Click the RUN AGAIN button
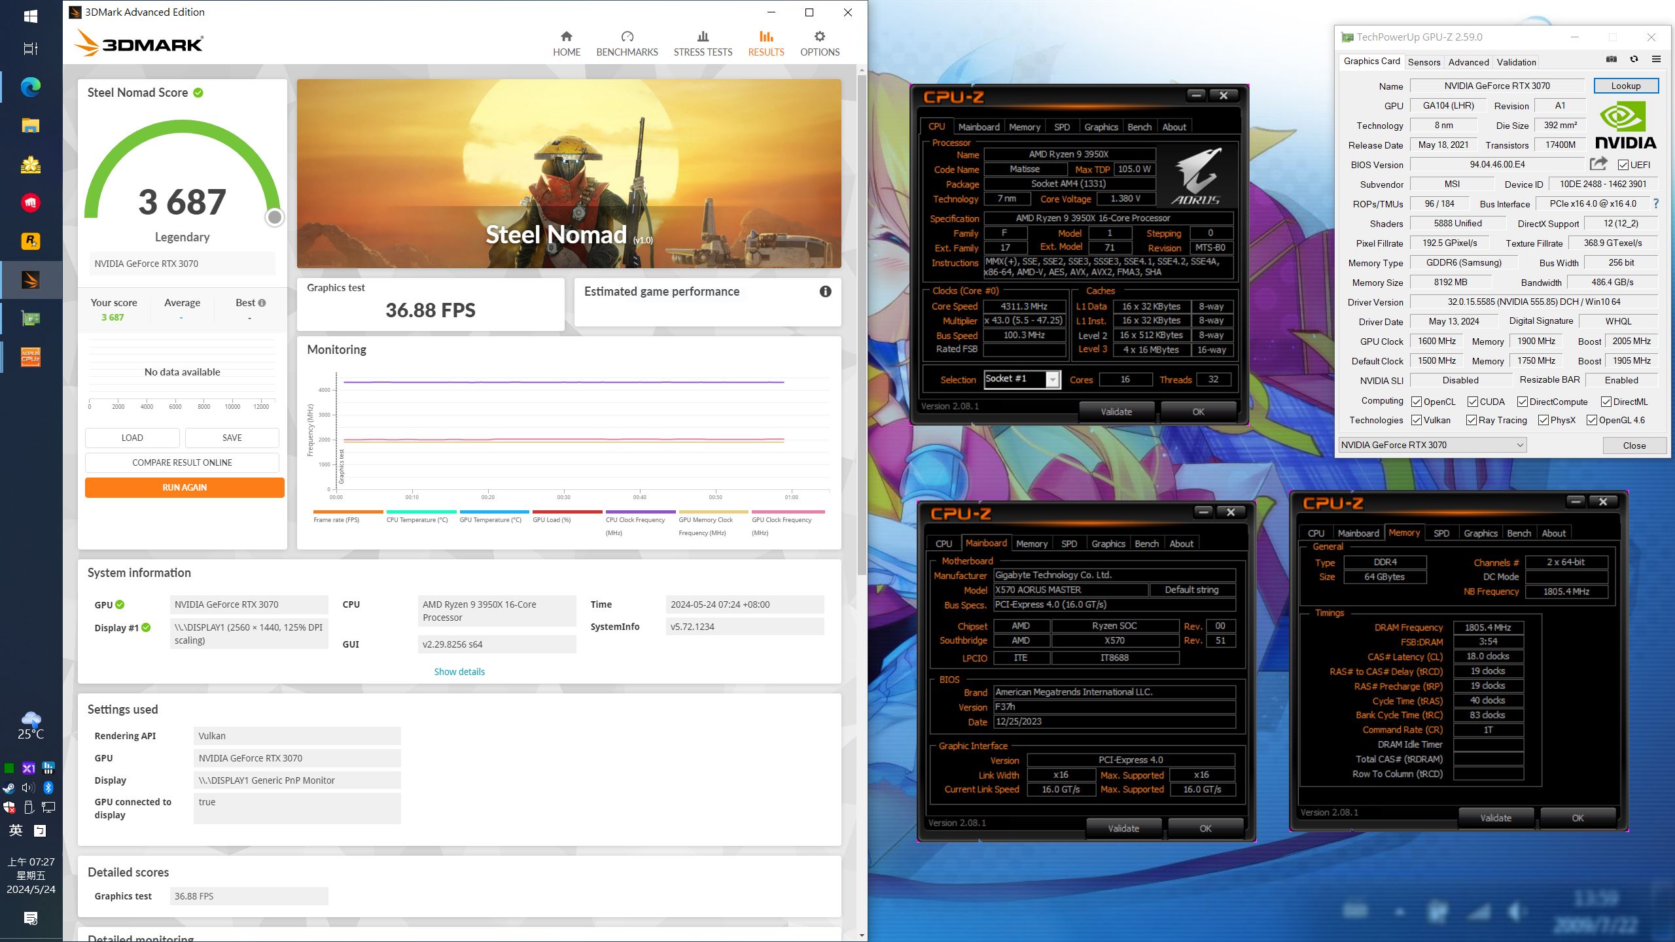Image resolution: width=1675 pixels, height=942 pixels. 185,487
